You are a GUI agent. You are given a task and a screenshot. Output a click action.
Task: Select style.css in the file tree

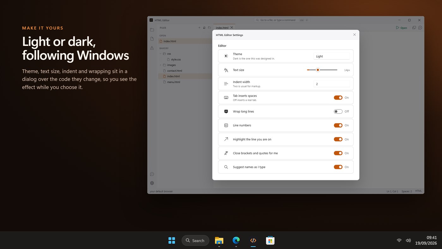[x=176, y=59]
